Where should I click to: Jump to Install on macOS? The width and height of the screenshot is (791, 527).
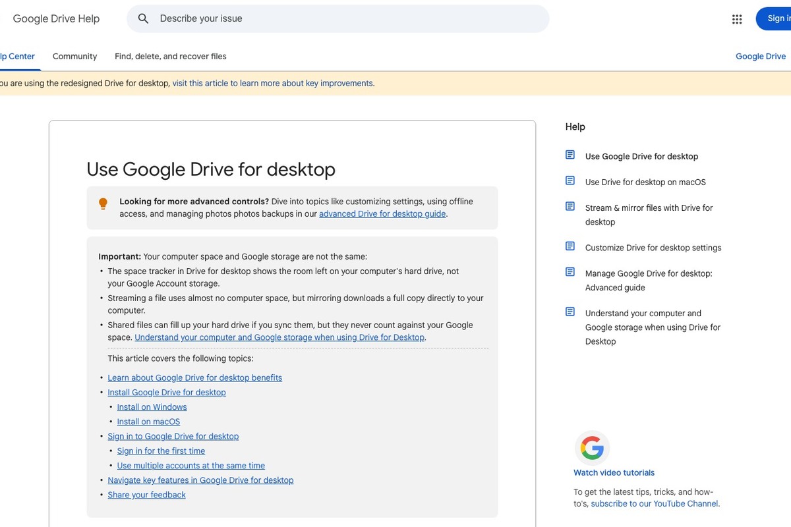148,422
